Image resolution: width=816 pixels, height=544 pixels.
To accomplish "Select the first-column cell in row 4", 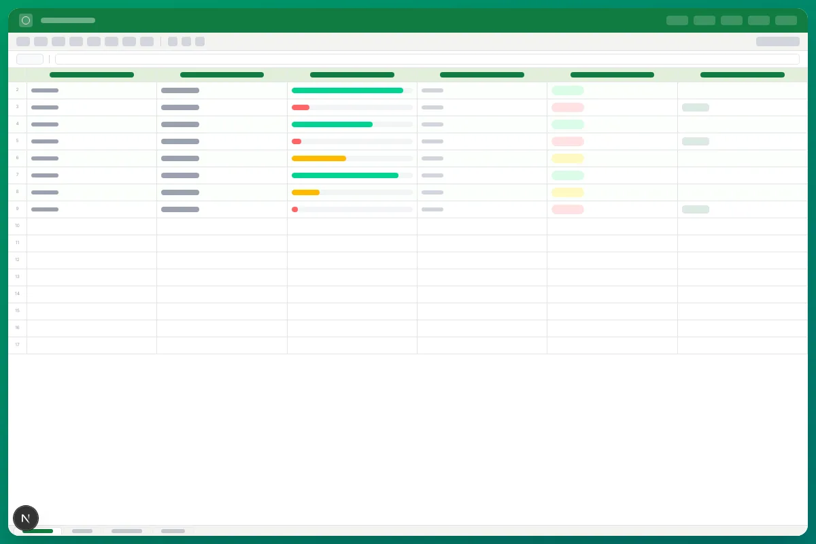I will coord(92,124).
